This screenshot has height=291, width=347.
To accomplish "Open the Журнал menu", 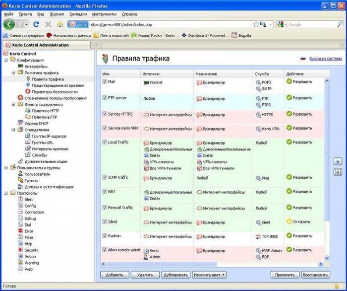I will [57, 14].
